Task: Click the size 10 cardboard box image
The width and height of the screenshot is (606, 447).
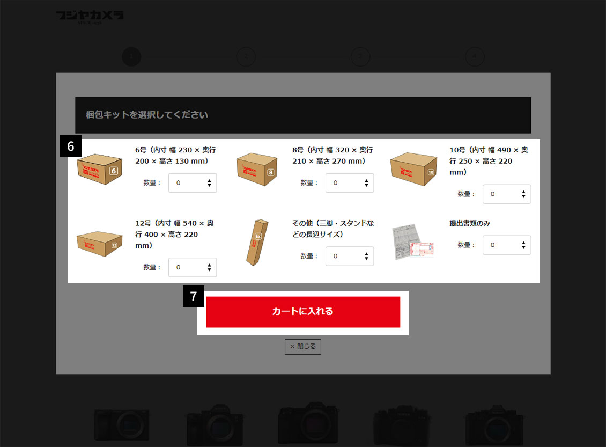Action: [x=413, y=169]
